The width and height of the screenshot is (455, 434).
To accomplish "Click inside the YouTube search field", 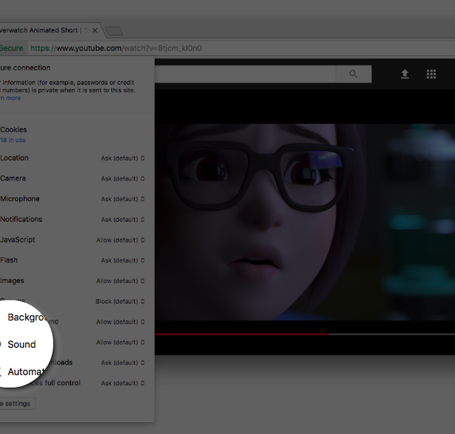I will coord(244,74).
